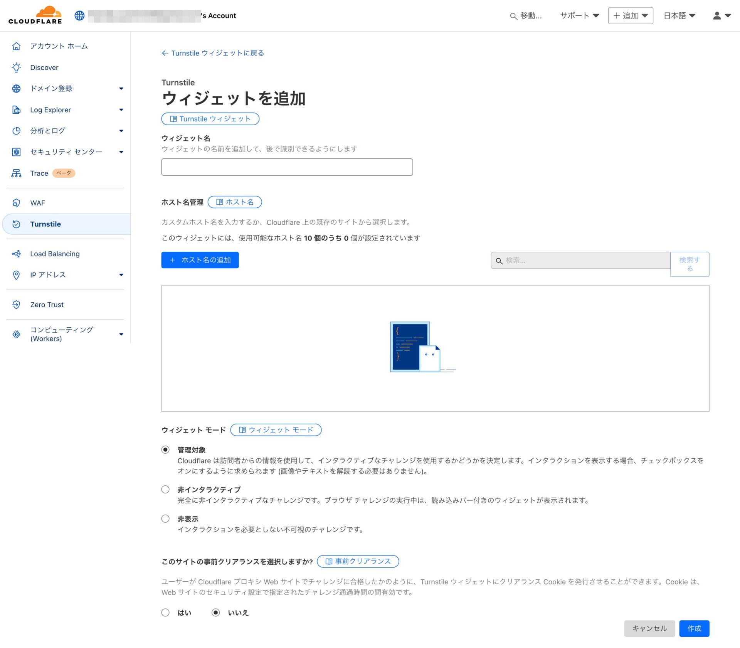Click the account globe icon
Screen dimensions: 740x648
coord(79,15)
